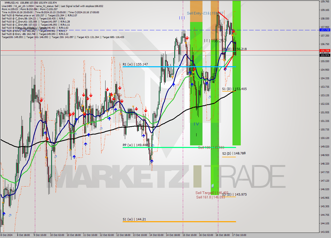Select the 'S3 (D) | 145.975' label

(x=234, y=194)
